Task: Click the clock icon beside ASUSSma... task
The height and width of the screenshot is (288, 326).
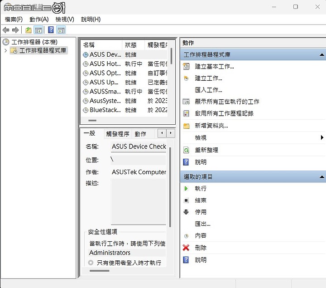Action: 86,92
